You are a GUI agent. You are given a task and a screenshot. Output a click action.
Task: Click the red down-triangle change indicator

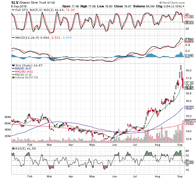[x=183, y=6]
